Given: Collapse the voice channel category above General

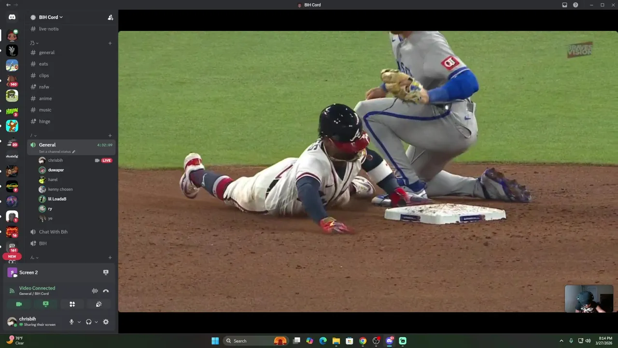Looking at the screenshot, I should [x=33, y=135].
